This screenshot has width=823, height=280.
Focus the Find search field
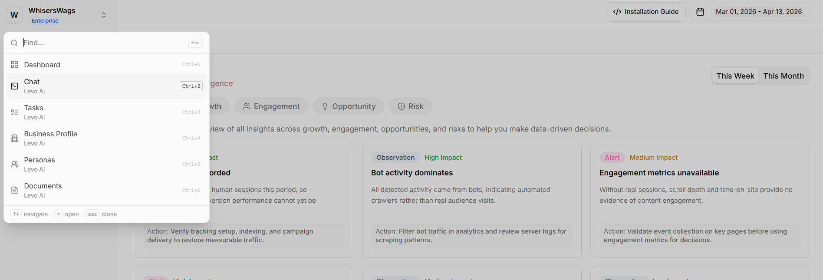click(104, 43)
